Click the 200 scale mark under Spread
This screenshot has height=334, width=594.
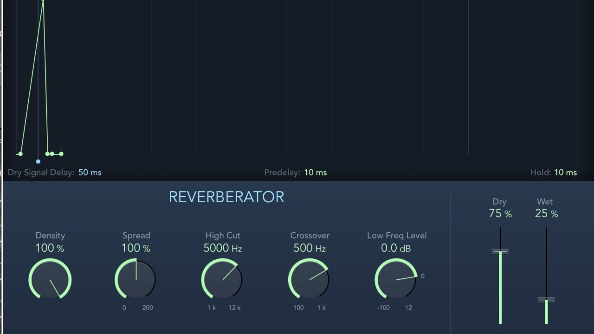[x=148, y=308]
